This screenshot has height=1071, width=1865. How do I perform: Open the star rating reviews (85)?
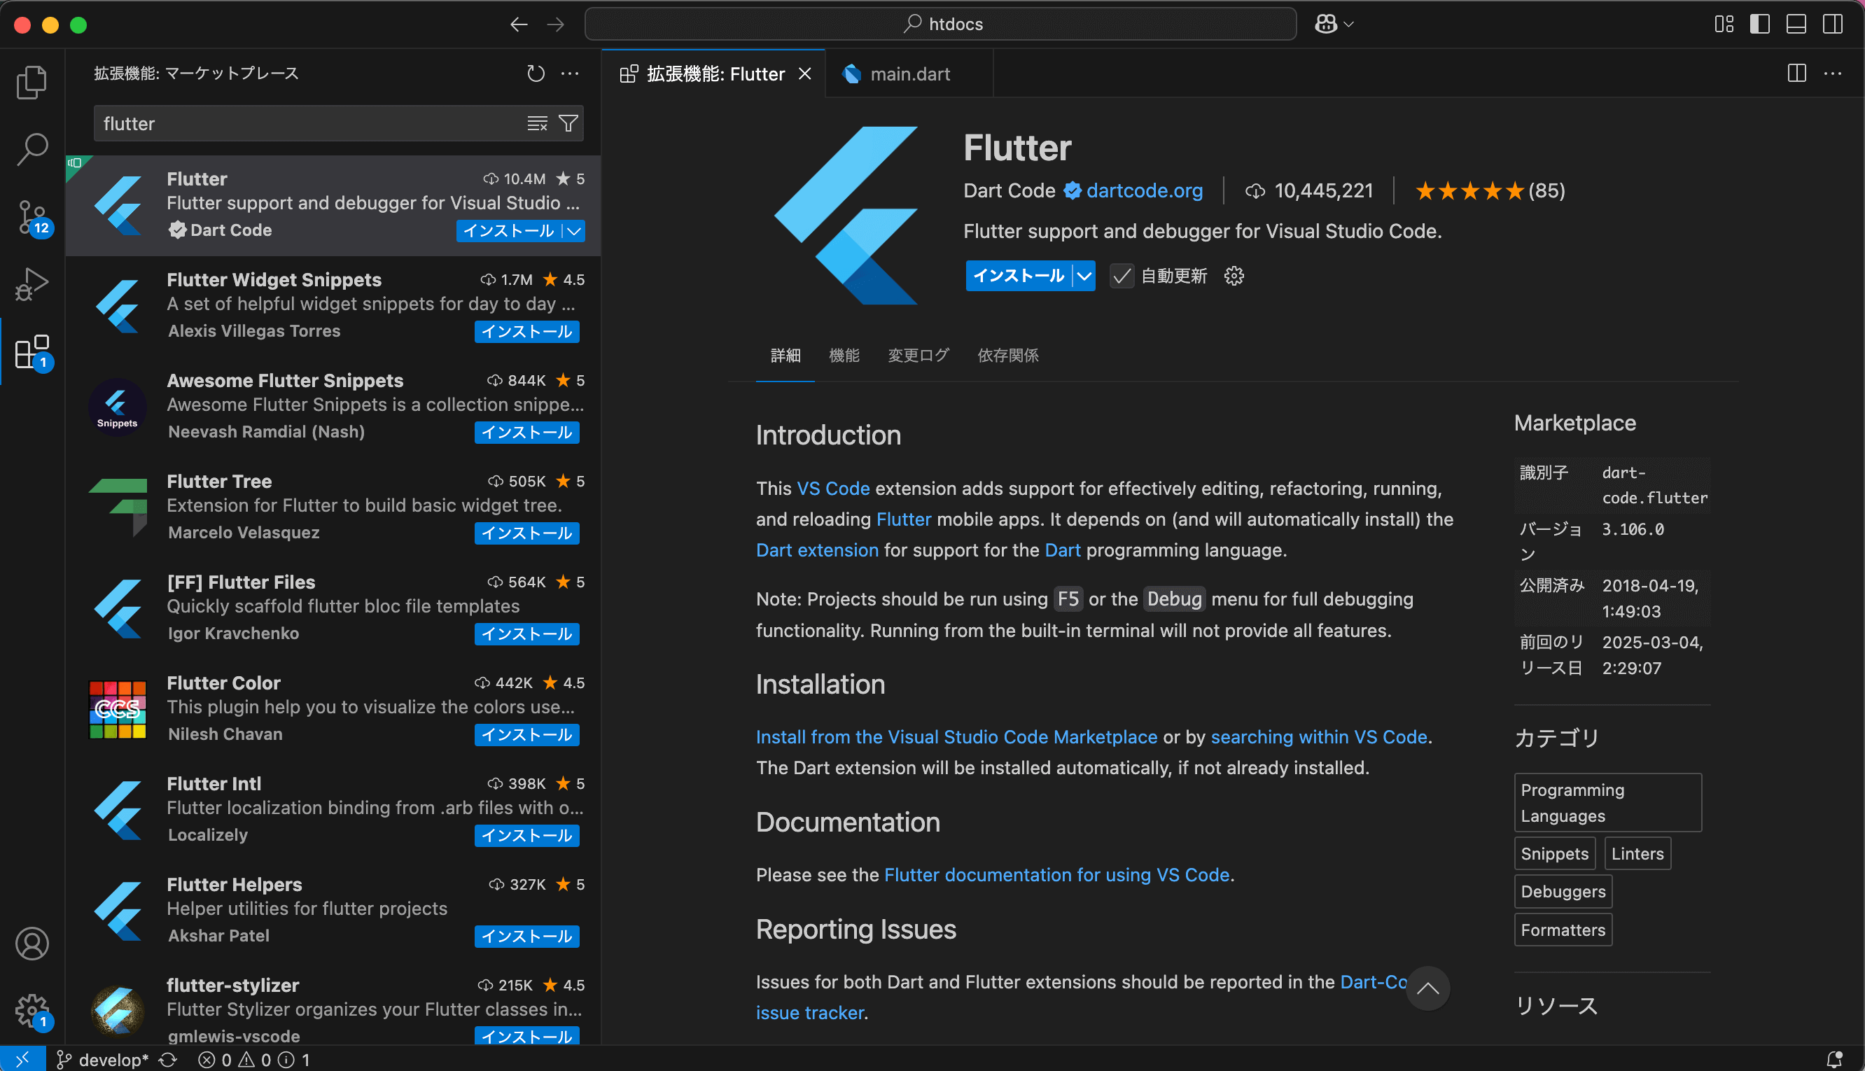[x=1490, y=191]
